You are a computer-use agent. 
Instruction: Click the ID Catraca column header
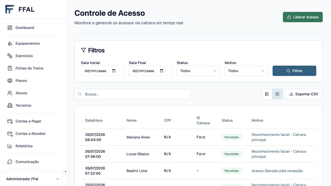click(x=203, y=120)
